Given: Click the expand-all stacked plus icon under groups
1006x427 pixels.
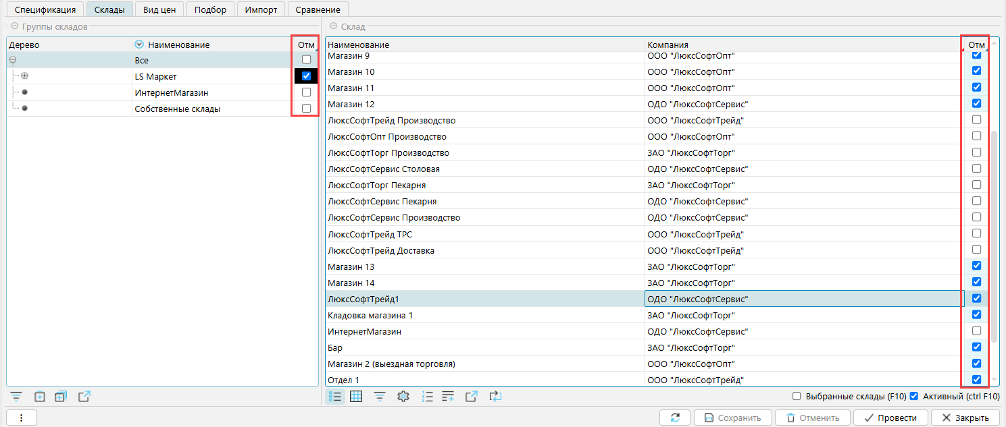Looking at the screenshot, I should pyautogui.click(x=61, y=397).
